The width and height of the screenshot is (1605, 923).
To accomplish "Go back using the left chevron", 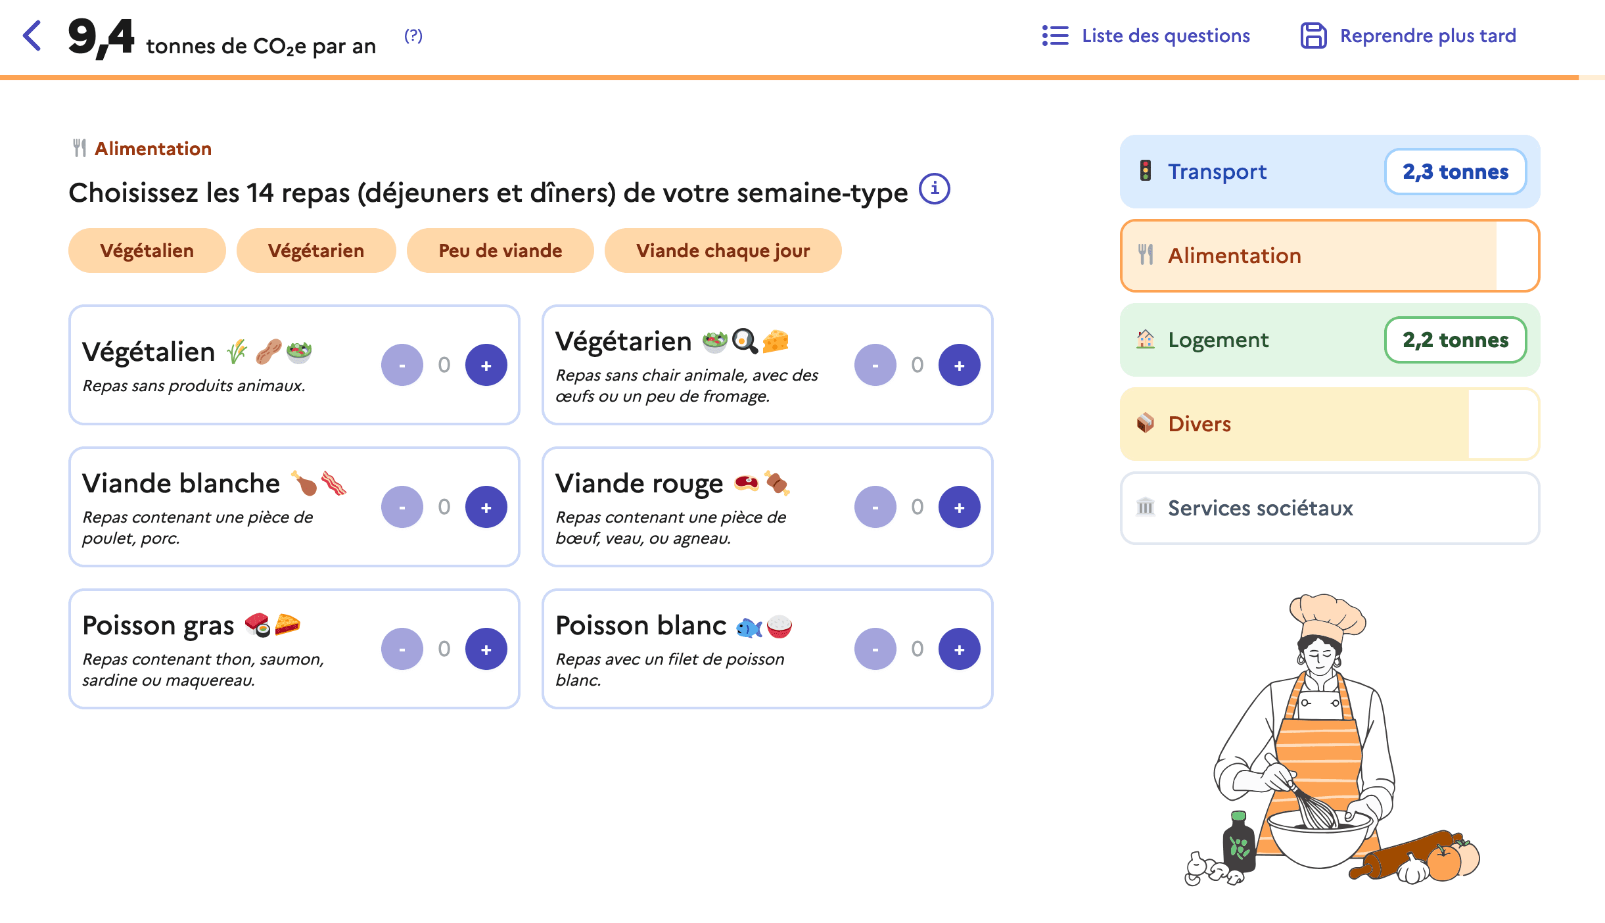I will point(30,36).
